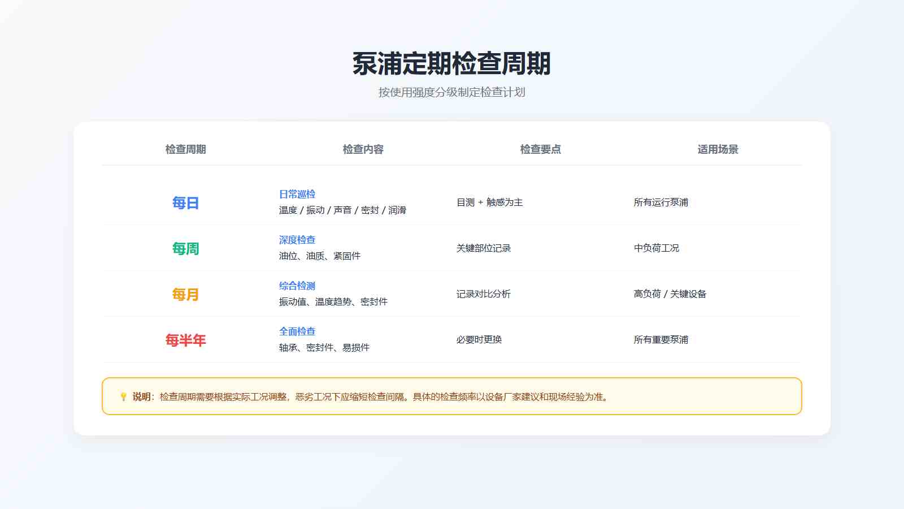904x509 pixels.
Task: Click the 适用场景 column header
Action: coord(718,149)
